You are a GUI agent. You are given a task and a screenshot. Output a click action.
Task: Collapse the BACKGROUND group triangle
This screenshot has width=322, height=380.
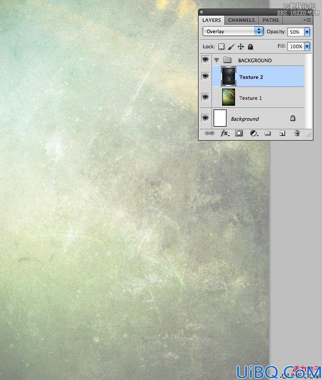click(x=216, y=60)
